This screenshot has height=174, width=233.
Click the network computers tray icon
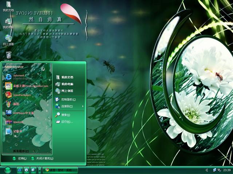click(x=214, y=170)
